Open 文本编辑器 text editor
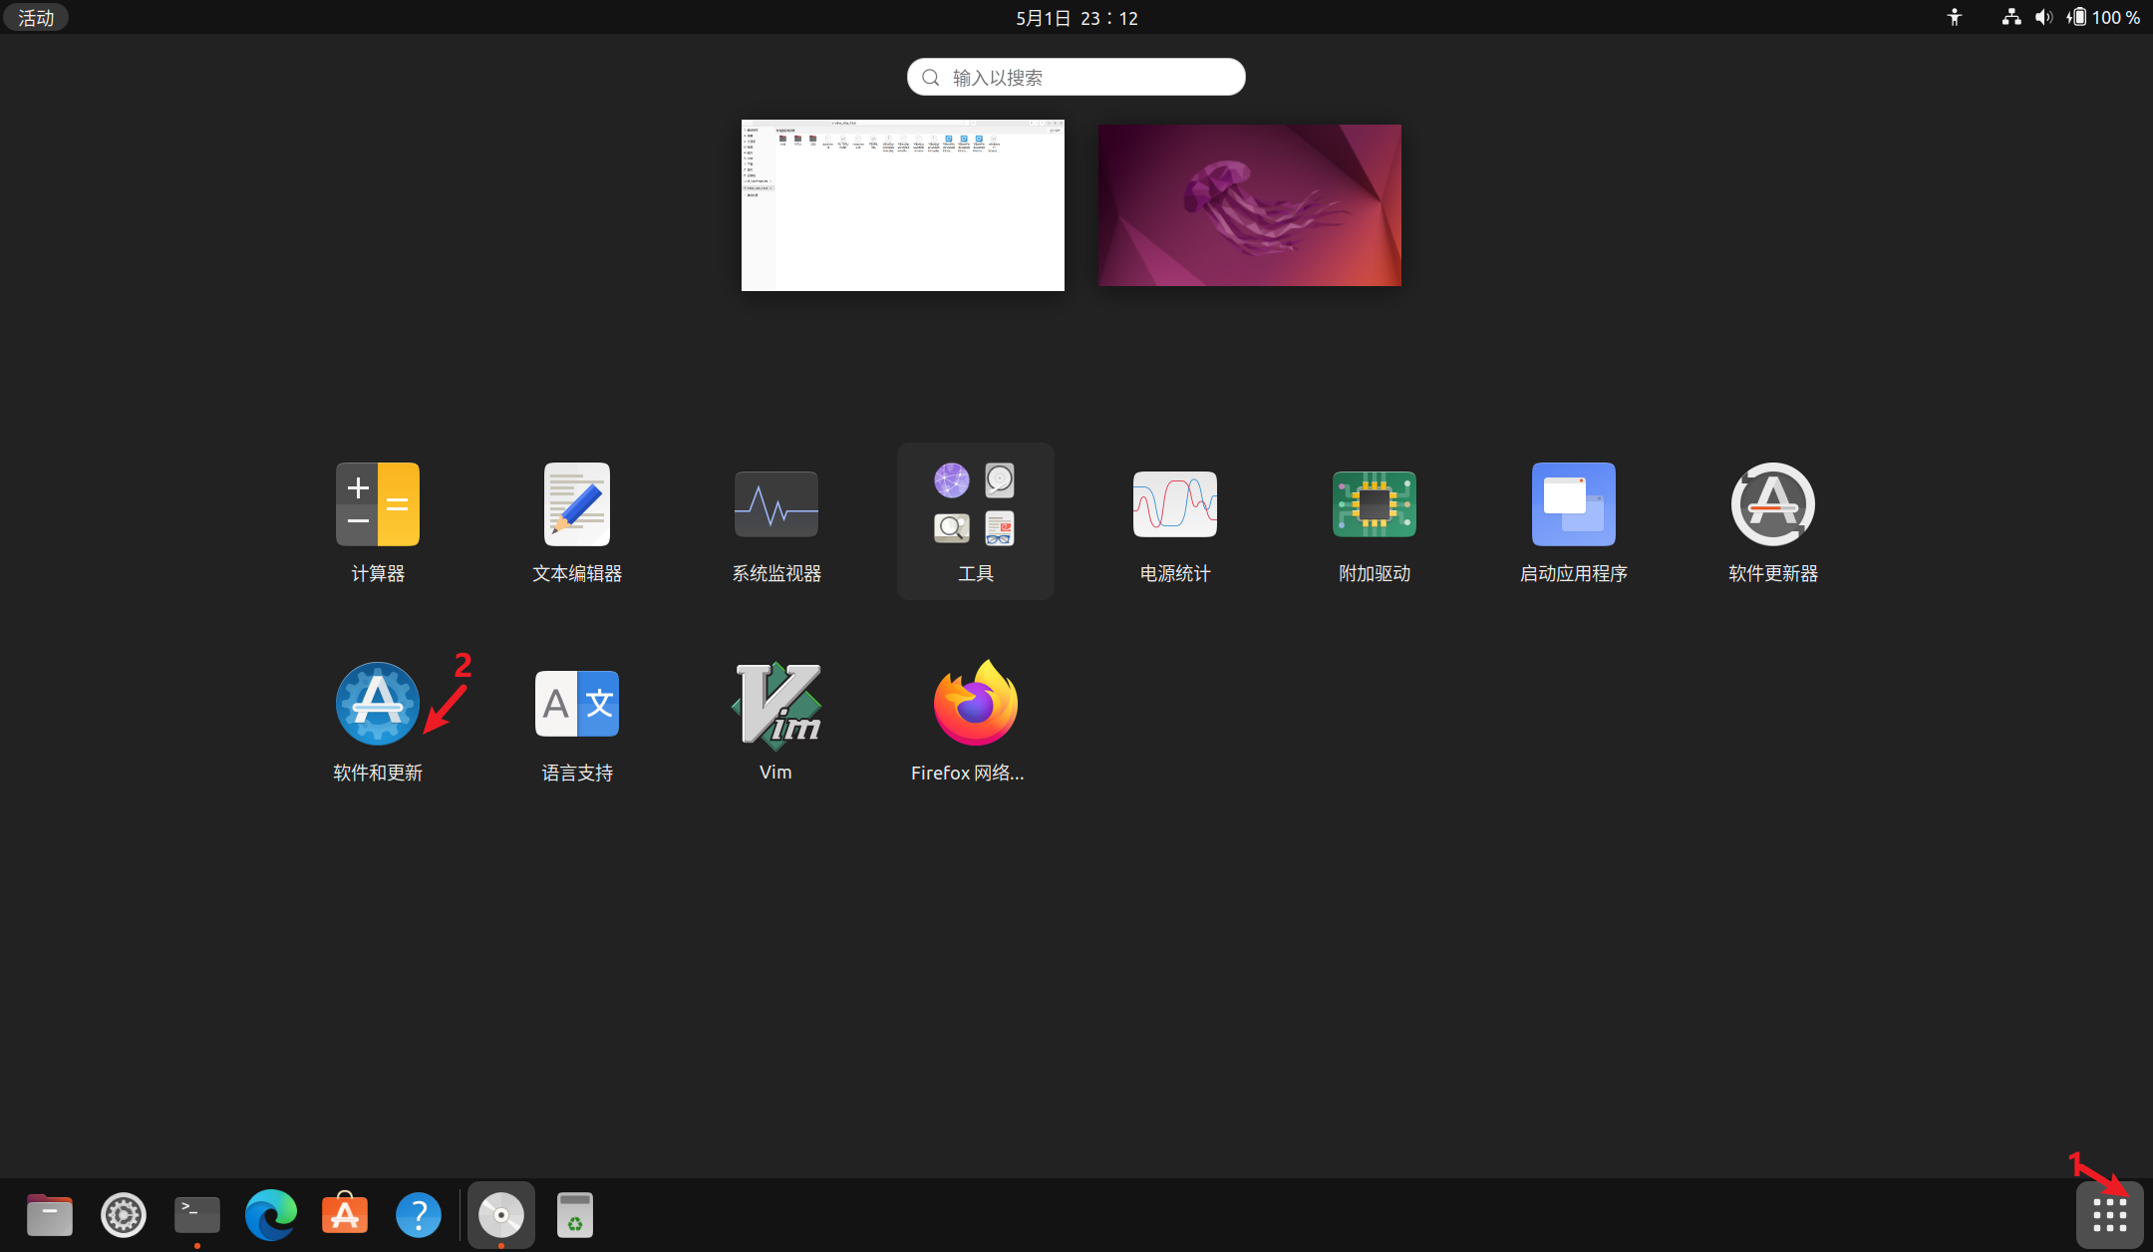The width and height of the screenshot is (2153, 1252). click(x=576, y=505)
